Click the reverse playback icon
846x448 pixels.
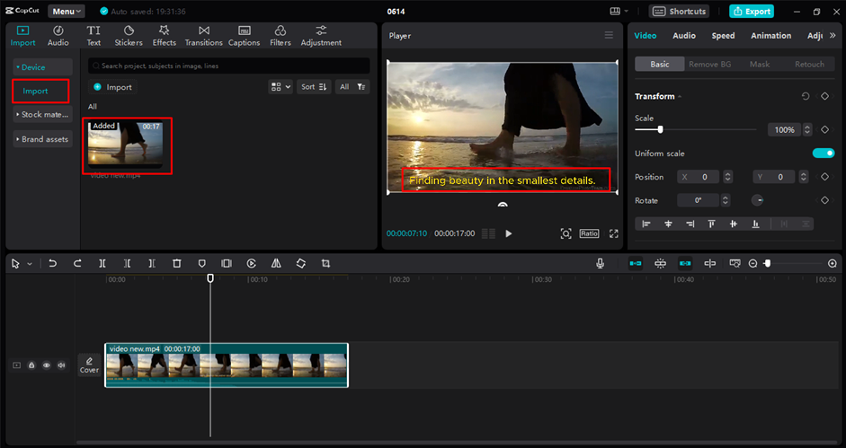252,263
